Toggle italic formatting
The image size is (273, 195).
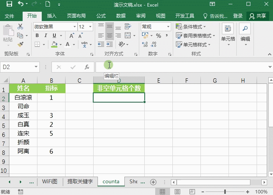(x=45, y=35)
